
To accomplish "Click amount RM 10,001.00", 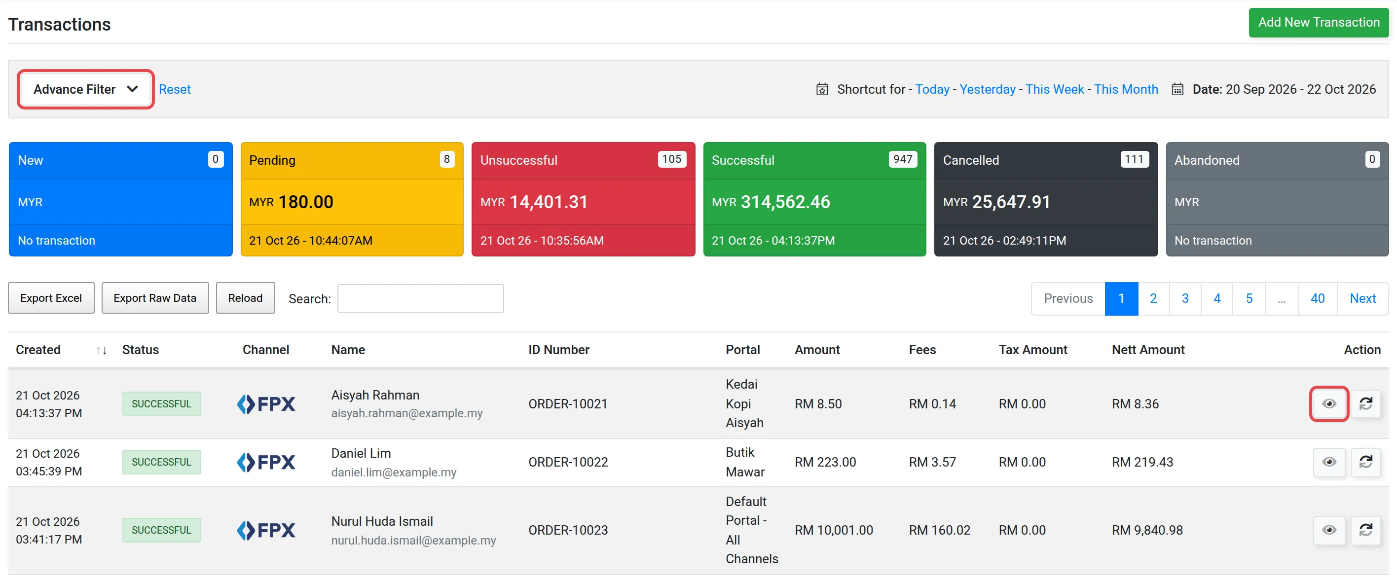I will click(x=834, y=530).
